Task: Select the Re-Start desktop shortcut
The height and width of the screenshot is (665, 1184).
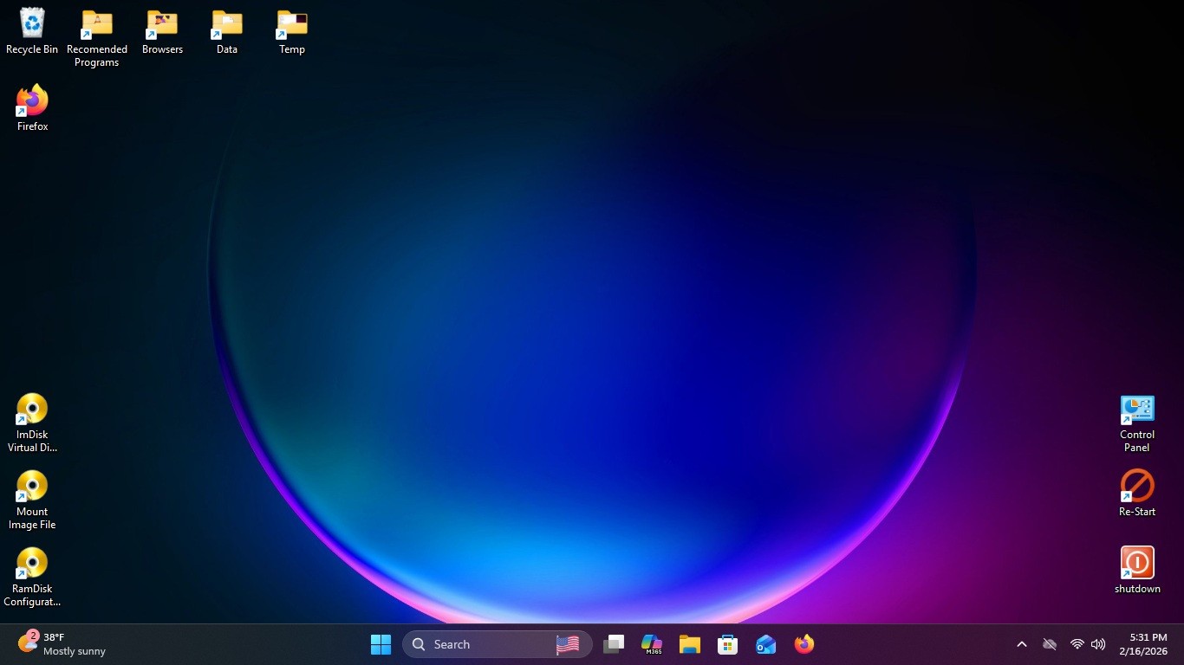Action: [1137, 494]
